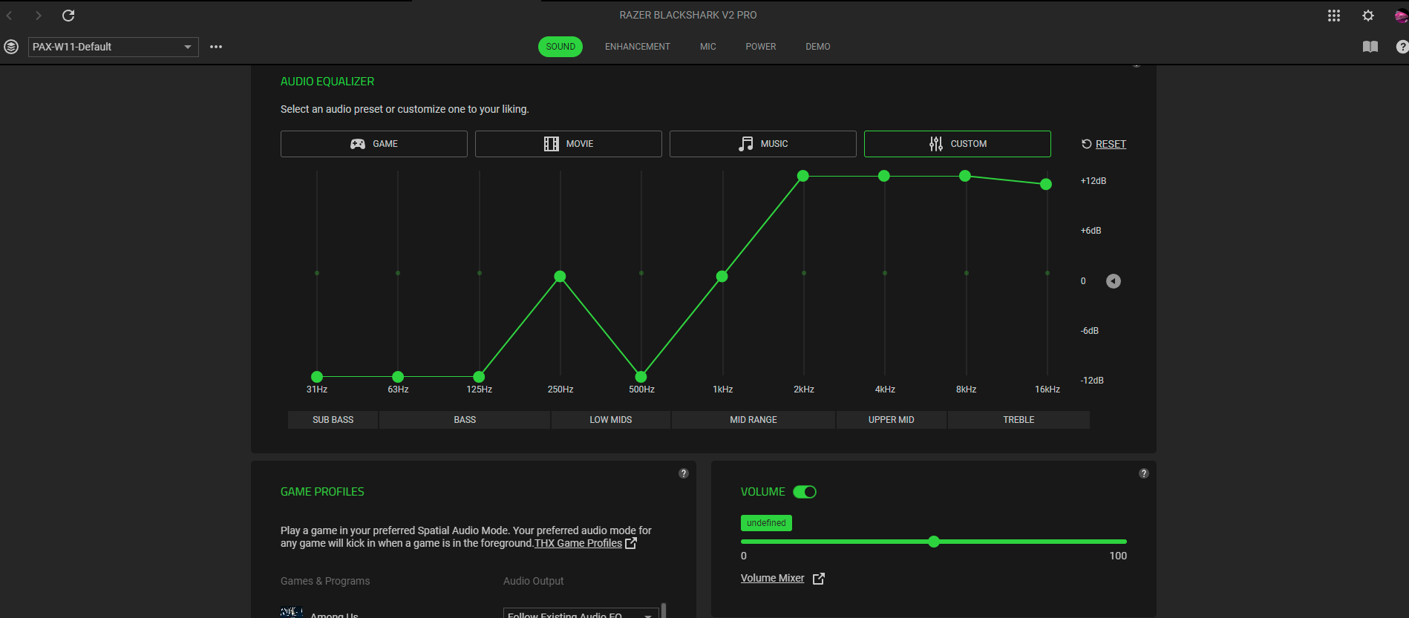This screenshot has height=618, width=1409.
Task: Click the MID RANGE band label
Action: pos(753,420)
